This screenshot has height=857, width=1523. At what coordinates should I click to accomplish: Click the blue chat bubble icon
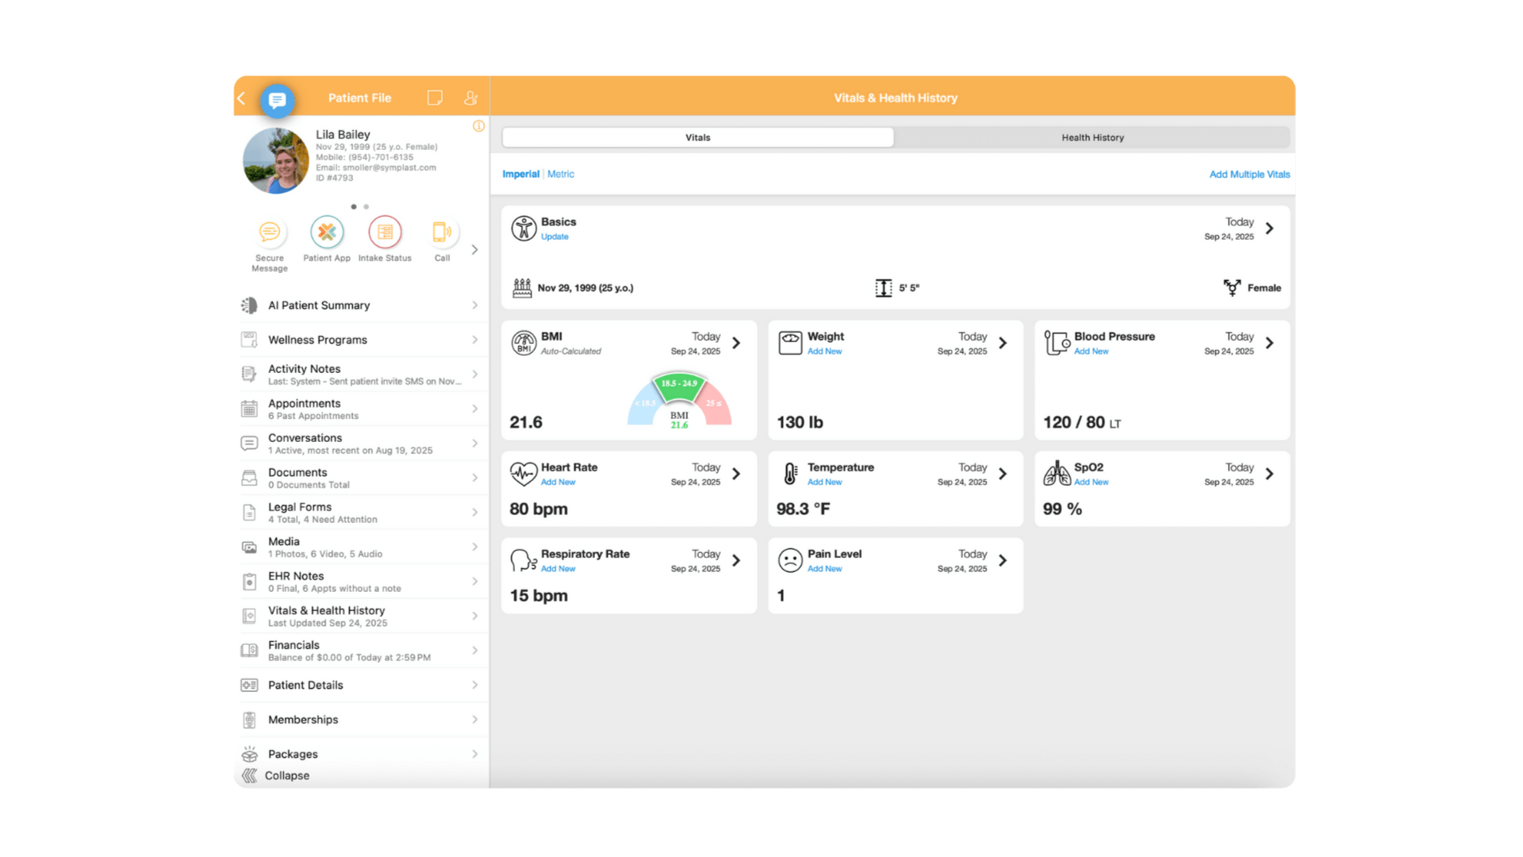point(277,100)
